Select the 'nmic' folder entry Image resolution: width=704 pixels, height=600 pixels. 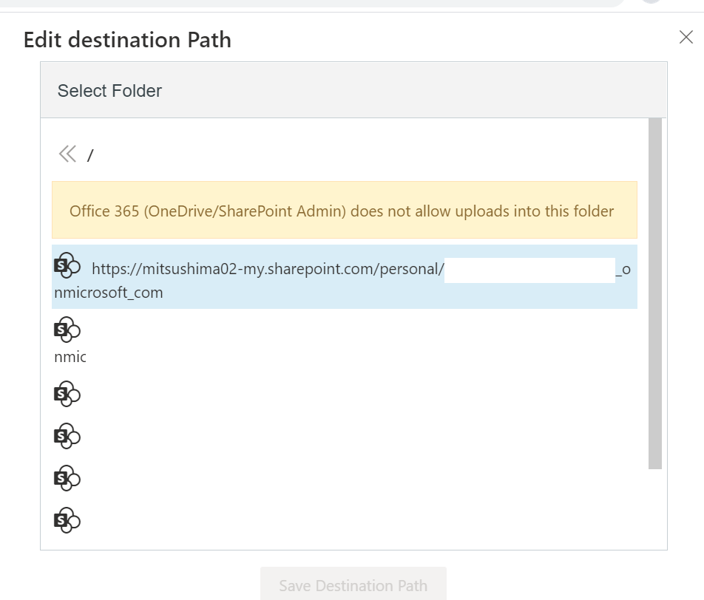[70, 357]
